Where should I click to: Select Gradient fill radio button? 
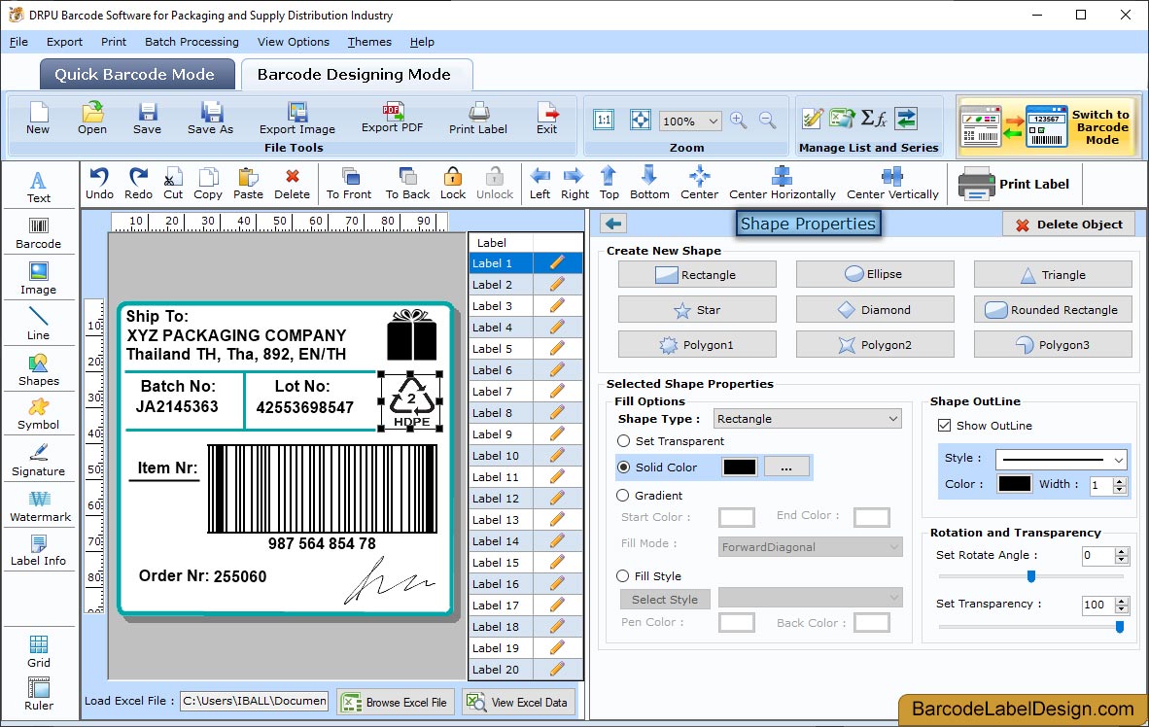point(623,496)
